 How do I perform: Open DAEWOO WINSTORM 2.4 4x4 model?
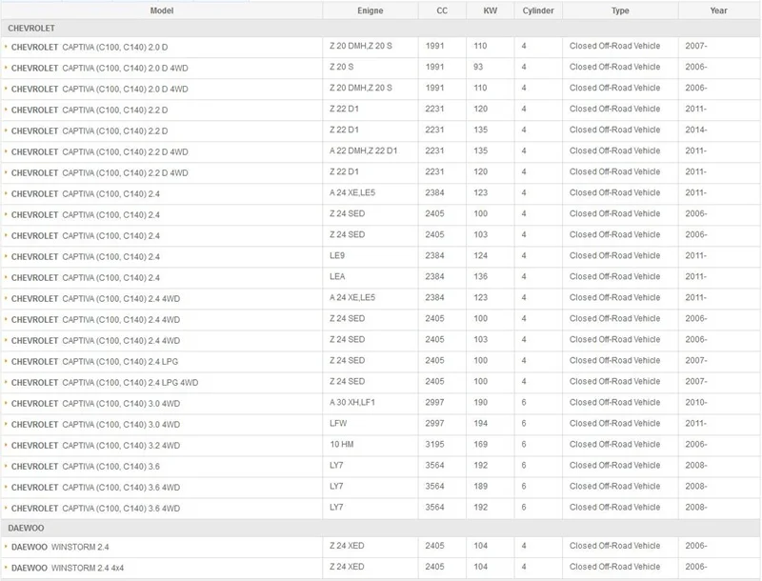pyautogui.click(x=68, y=568)
